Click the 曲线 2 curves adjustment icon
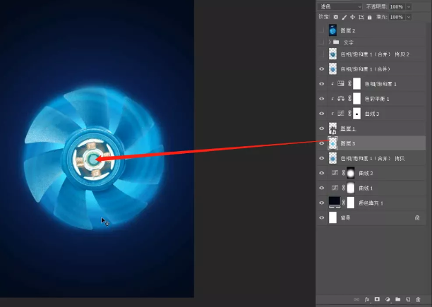The width and height of the screenshot is (432, 307). (x=335, y=173)
